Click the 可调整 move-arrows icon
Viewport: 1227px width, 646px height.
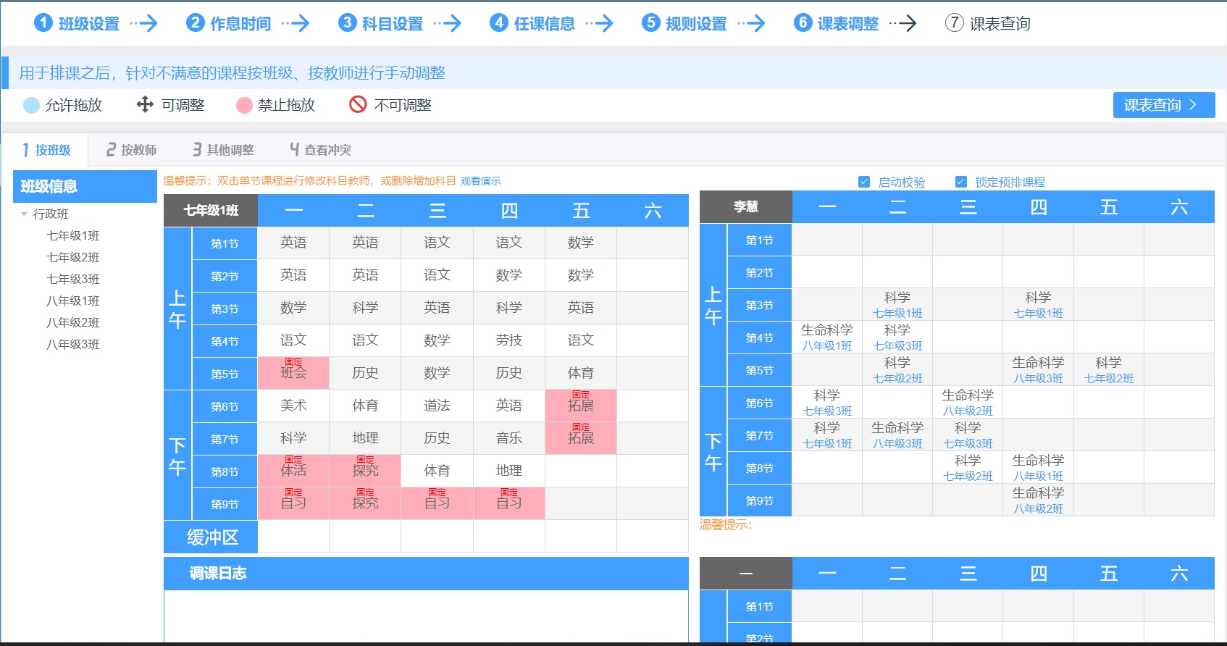145,104
